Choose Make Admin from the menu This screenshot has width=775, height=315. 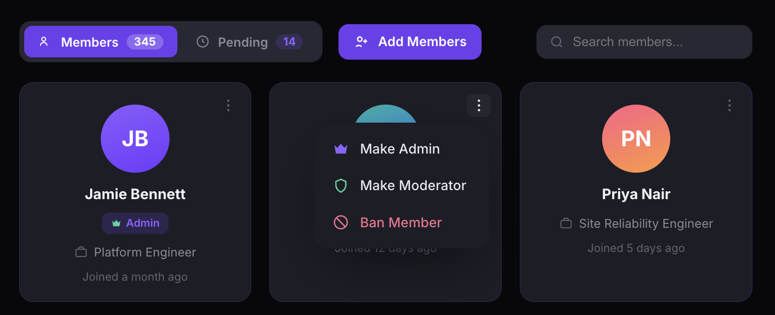coord(402,148)
